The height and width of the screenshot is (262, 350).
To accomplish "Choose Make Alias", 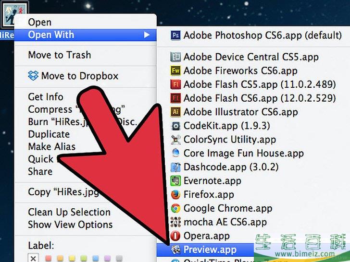I will [x=52, y=147].
